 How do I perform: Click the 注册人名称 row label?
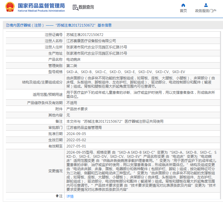click(54, 41)
